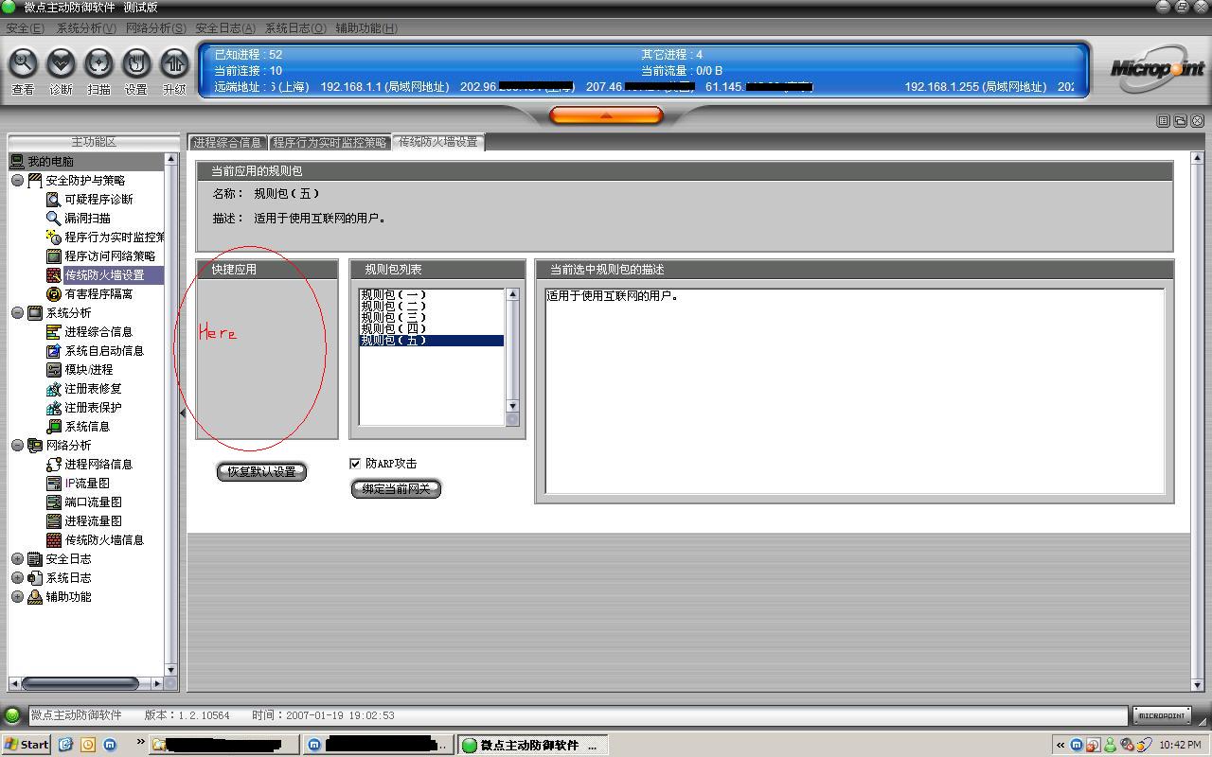Click the 扫描 (Scan) toolbar icon
Viewport: 1212px width, 757px height.
click(98, 64)
